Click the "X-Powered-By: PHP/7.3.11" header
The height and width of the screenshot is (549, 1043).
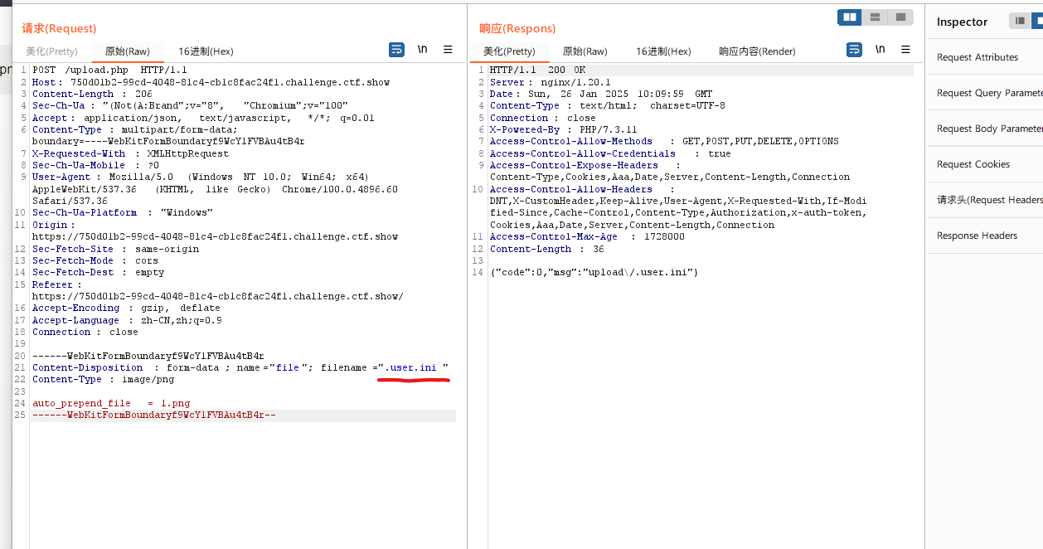(563, 129)
